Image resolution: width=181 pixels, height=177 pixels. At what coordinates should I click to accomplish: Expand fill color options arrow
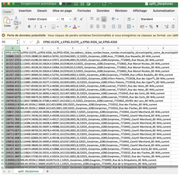70,27
